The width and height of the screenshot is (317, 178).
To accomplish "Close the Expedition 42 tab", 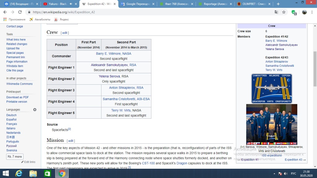I will point(115,4).
